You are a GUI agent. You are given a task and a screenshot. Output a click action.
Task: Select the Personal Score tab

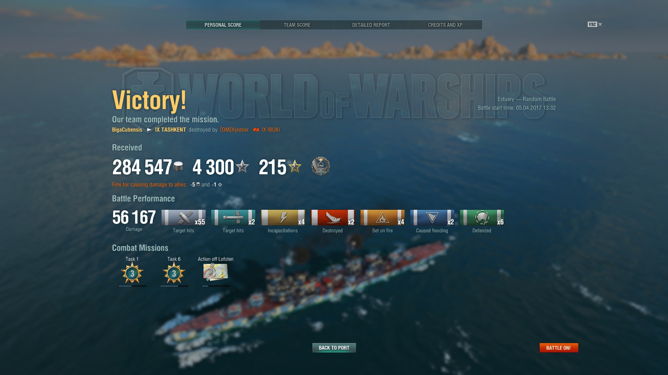point(223,25)
